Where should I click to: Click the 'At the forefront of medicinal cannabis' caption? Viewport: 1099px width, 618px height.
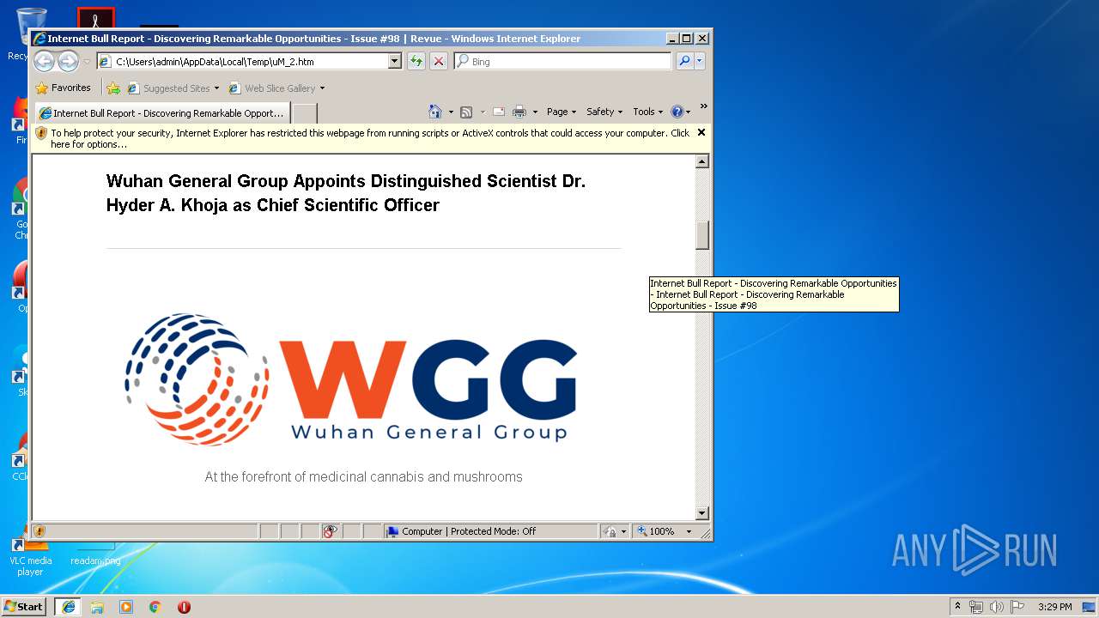[363, 477]
